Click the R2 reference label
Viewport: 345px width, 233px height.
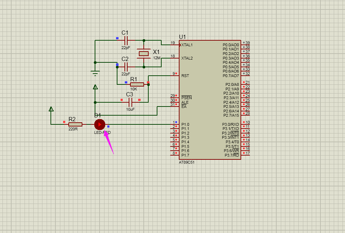point(72,119)
